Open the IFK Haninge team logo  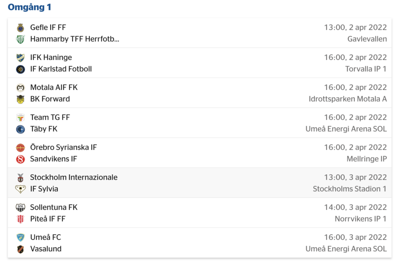click(x=20, y=58)
